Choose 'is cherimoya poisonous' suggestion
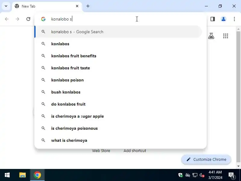This screenshot has width=241, height=181. pyautogui.click(x=118, y=129)
